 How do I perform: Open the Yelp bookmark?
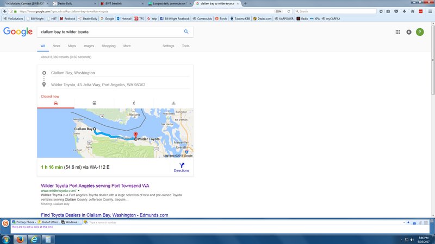(x=152, y=18)
